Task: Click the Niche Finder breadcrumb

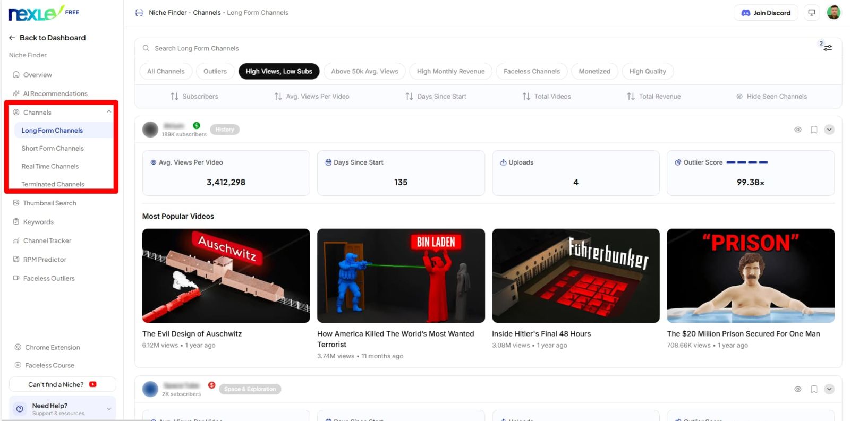Action: [167, 13]
